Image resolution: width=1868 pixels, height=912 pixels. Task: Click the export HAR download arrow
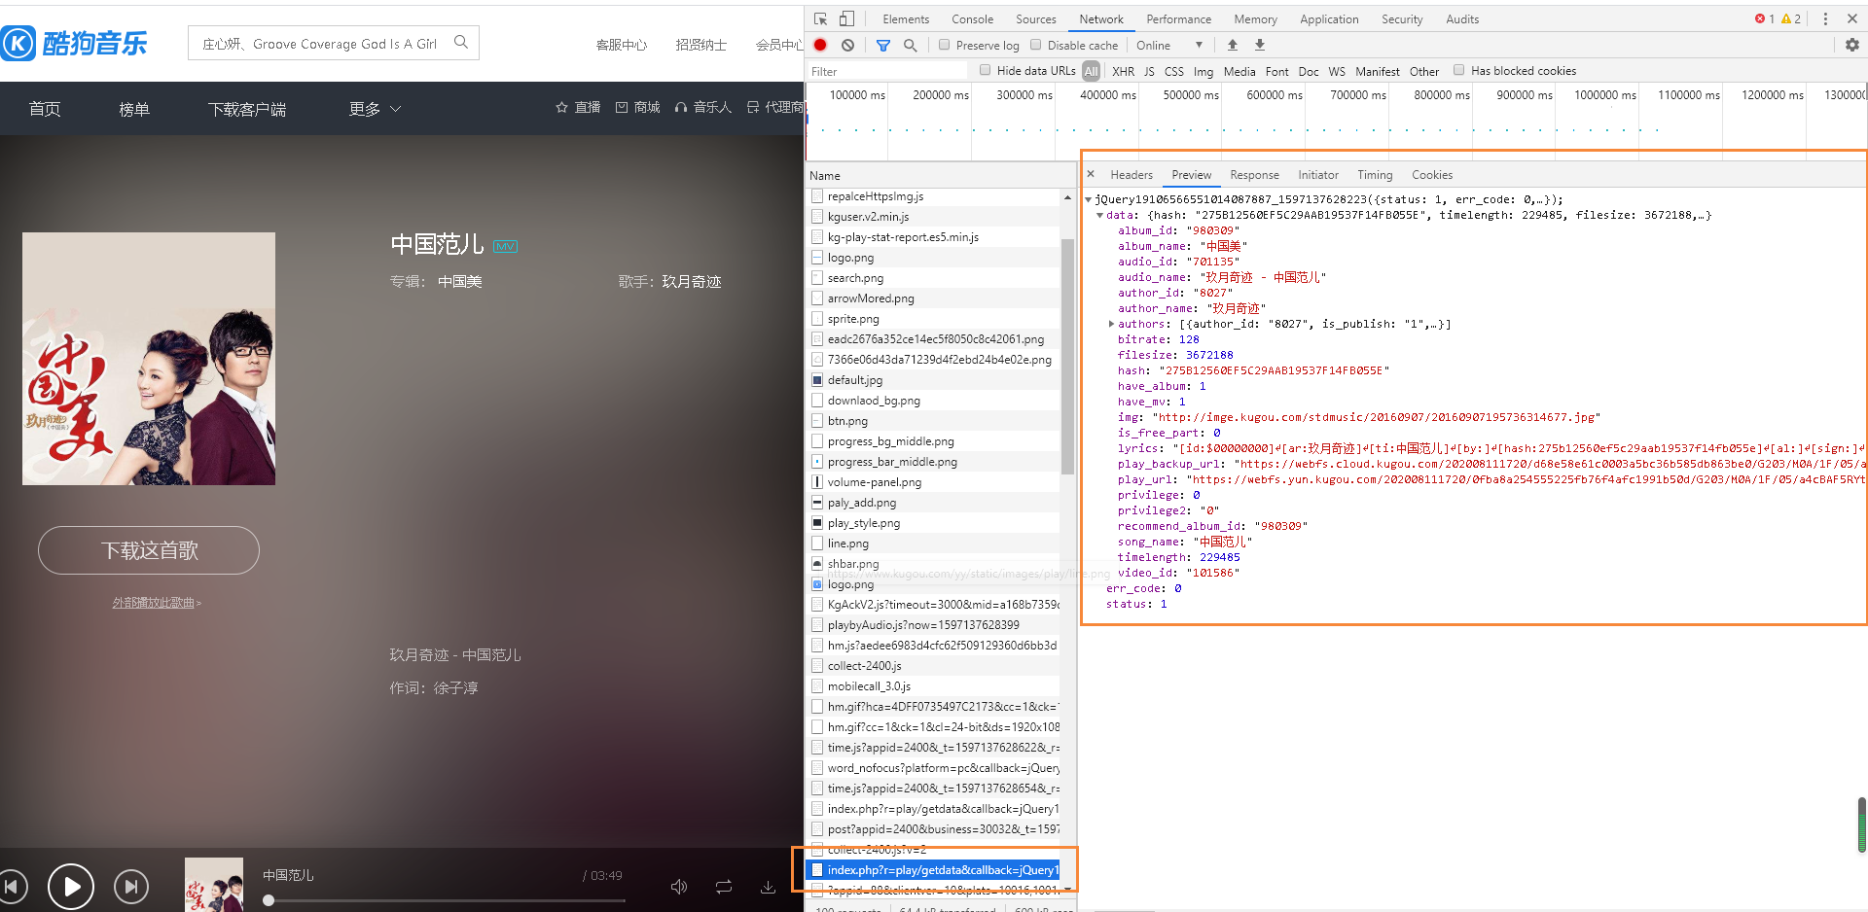[x=1260, y=45]
